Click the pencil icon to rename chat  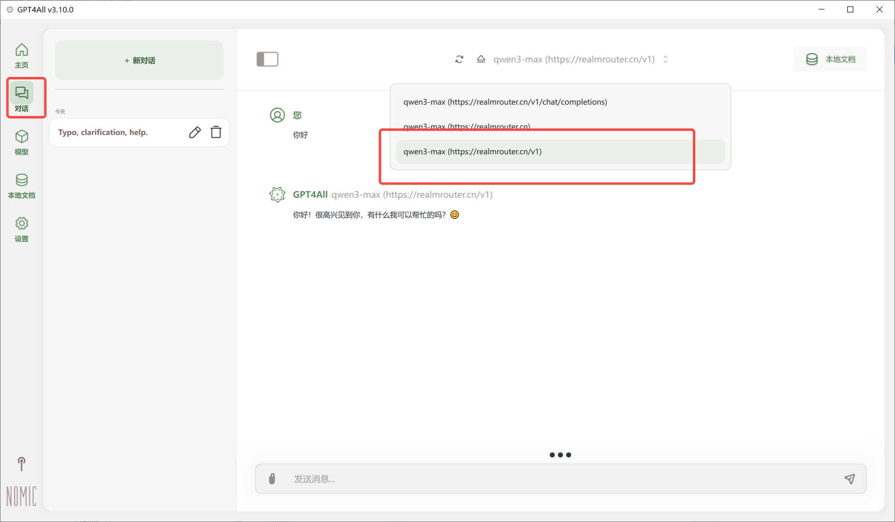[x=195, y=132]
